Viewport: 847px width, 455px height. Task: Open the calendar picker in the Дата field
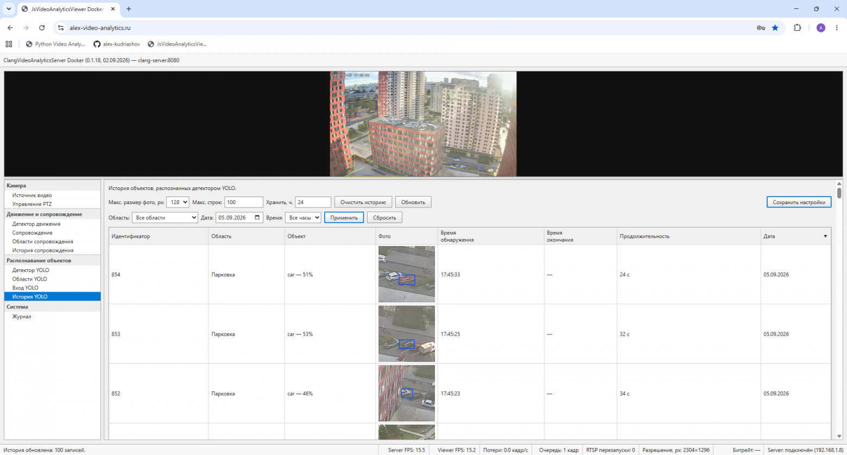[x=257, y=218]
